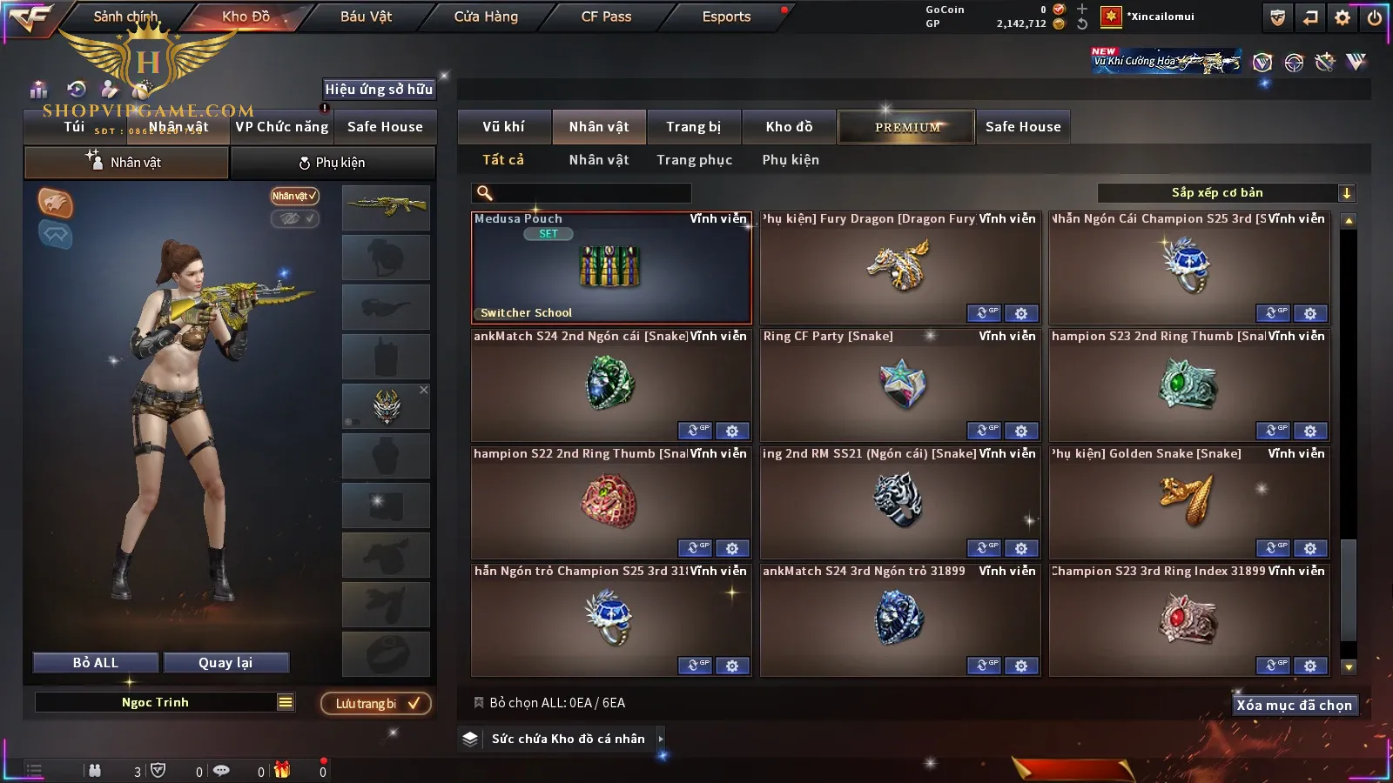Click Xóa mục đã chọn button
1393x783 pixels.
(1294, 706)
